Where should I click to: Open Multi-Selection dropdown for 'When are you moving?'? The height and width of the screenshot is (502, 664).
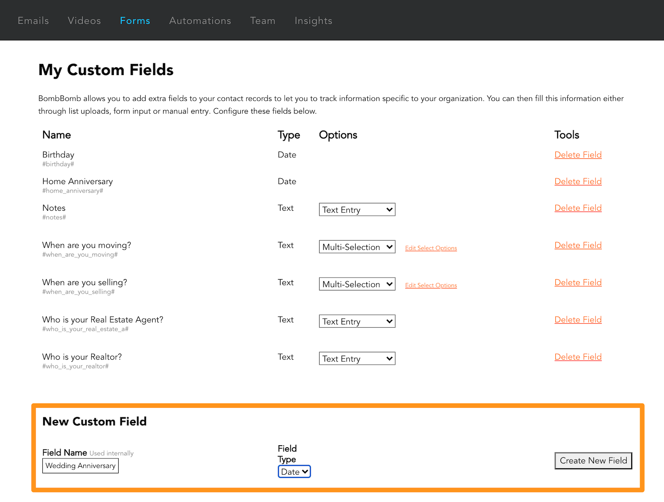coord(357,247)
